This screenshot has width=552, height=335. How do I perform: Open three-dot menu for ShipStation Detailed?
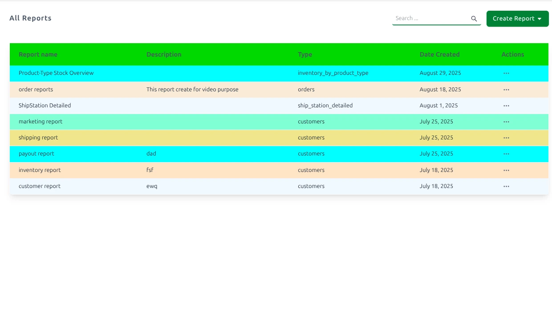506,106
